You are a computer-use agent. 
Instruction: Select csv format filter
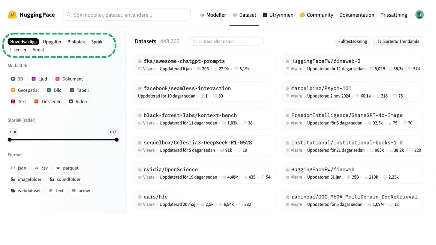click(41, 168)
